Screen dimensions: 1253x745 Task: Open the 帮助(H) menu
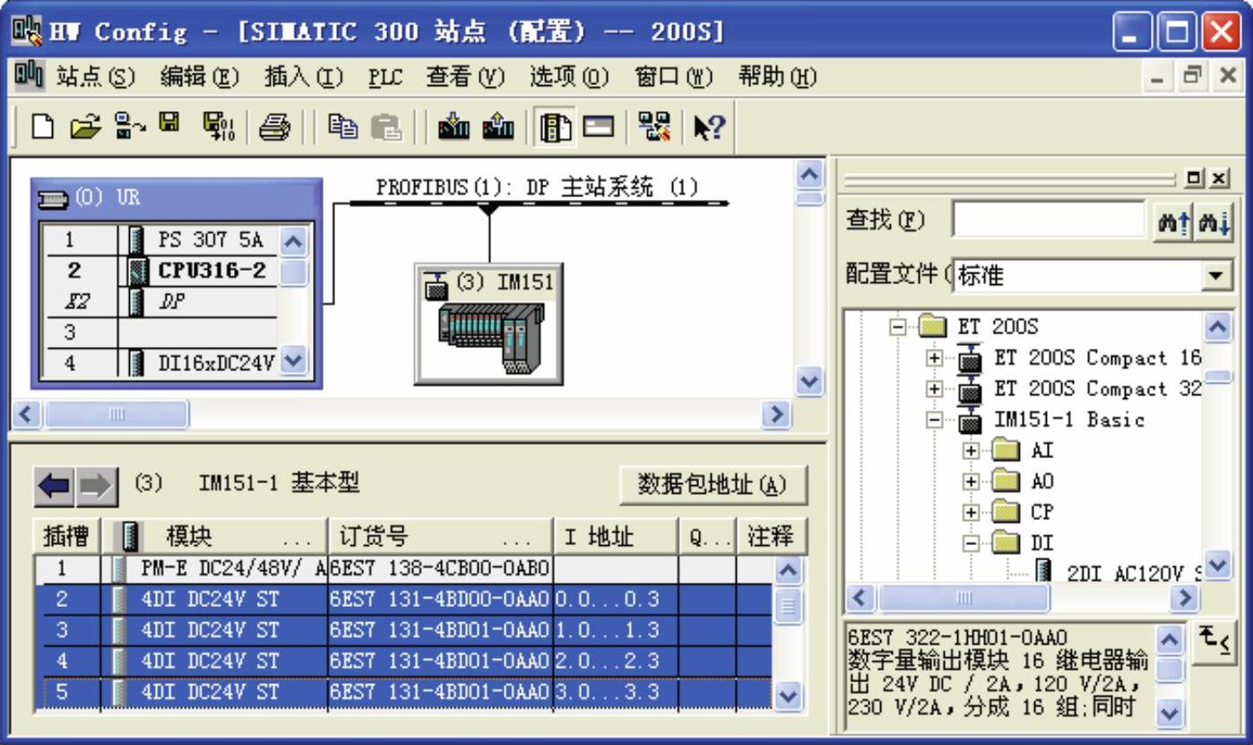779,78
